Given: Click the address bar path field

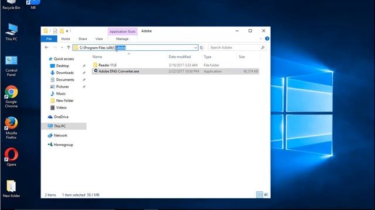Looking at the screenshot, I should tap(135, 48).
